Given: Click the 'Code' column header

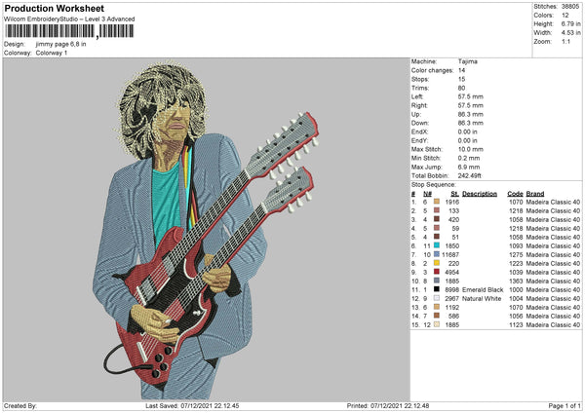Looking at the screenshot, I should [x=515, y=194].
